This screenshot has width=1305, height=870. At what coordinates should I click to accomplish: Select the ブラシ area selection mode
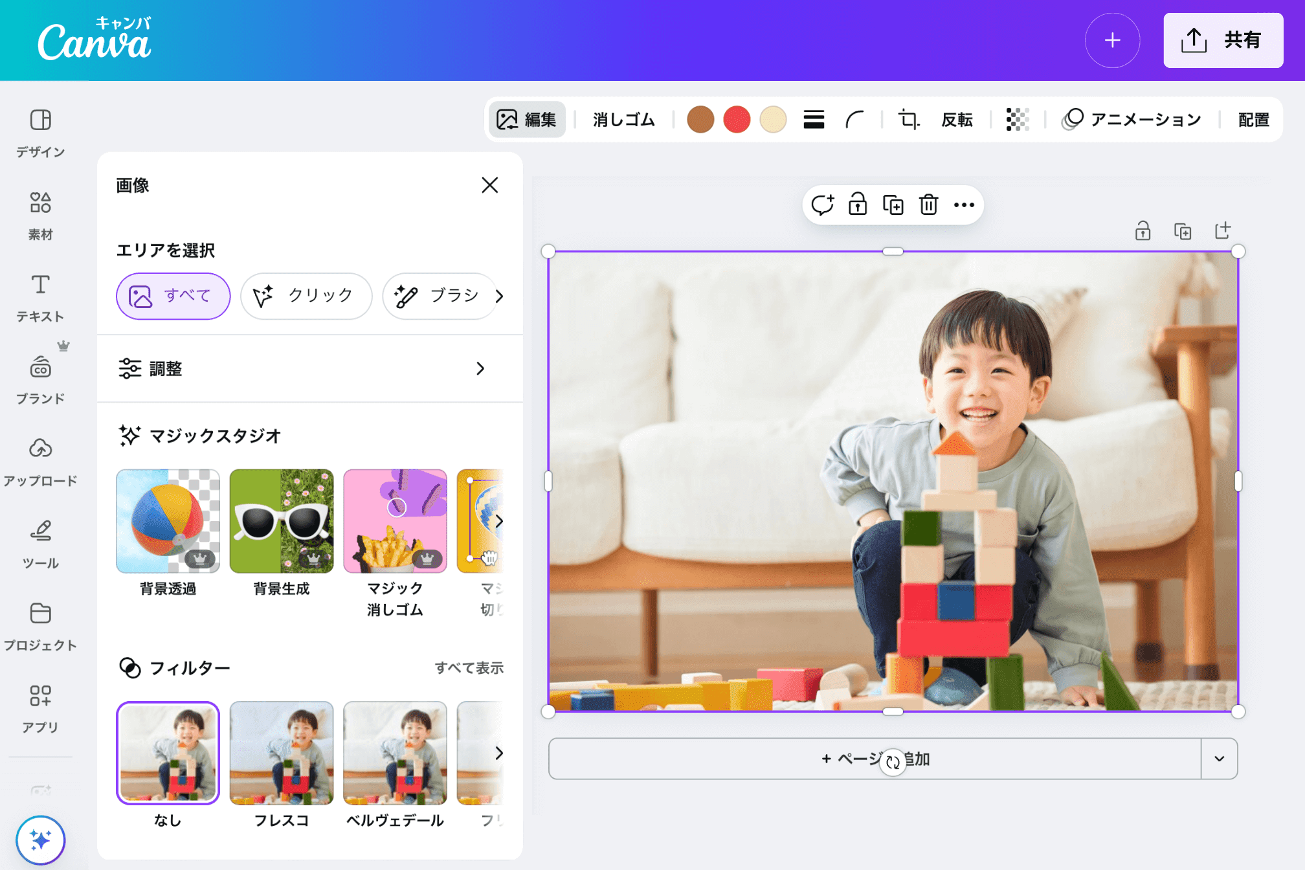(439, 296)
